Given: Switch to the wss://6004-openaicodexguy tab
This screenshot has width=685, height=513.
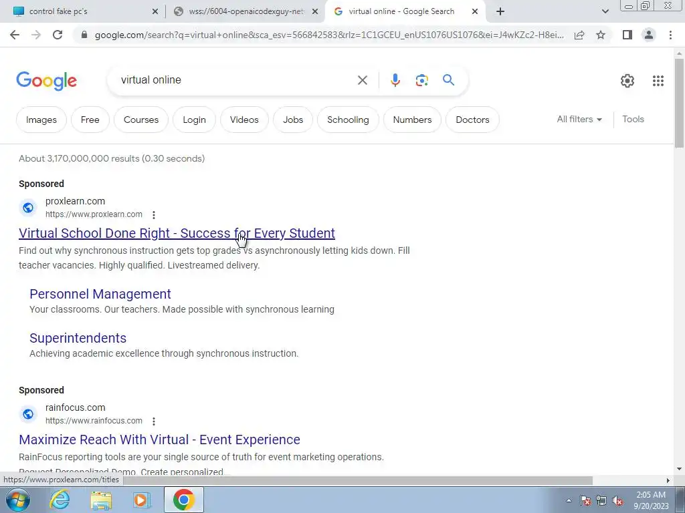Looking at the screenshot, I should click(245, 12).
